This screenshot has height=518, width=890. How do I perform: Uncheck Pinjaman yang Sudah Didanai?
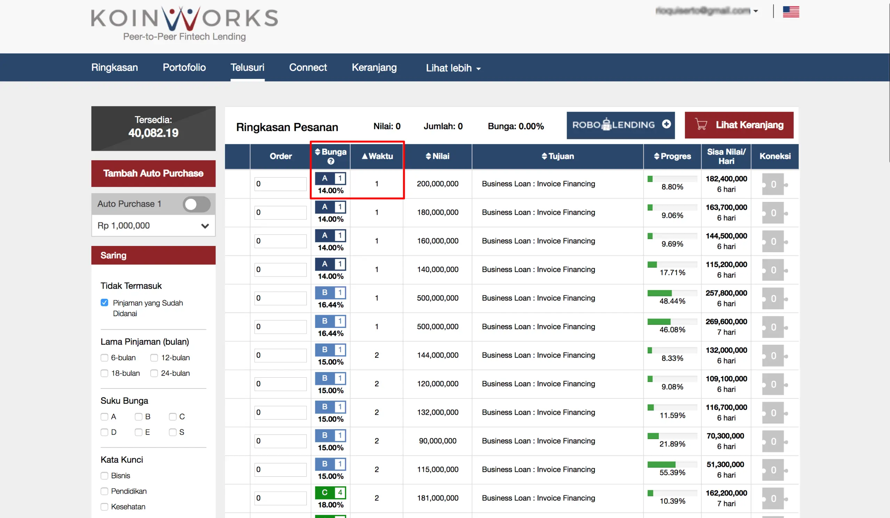[104, 302]
